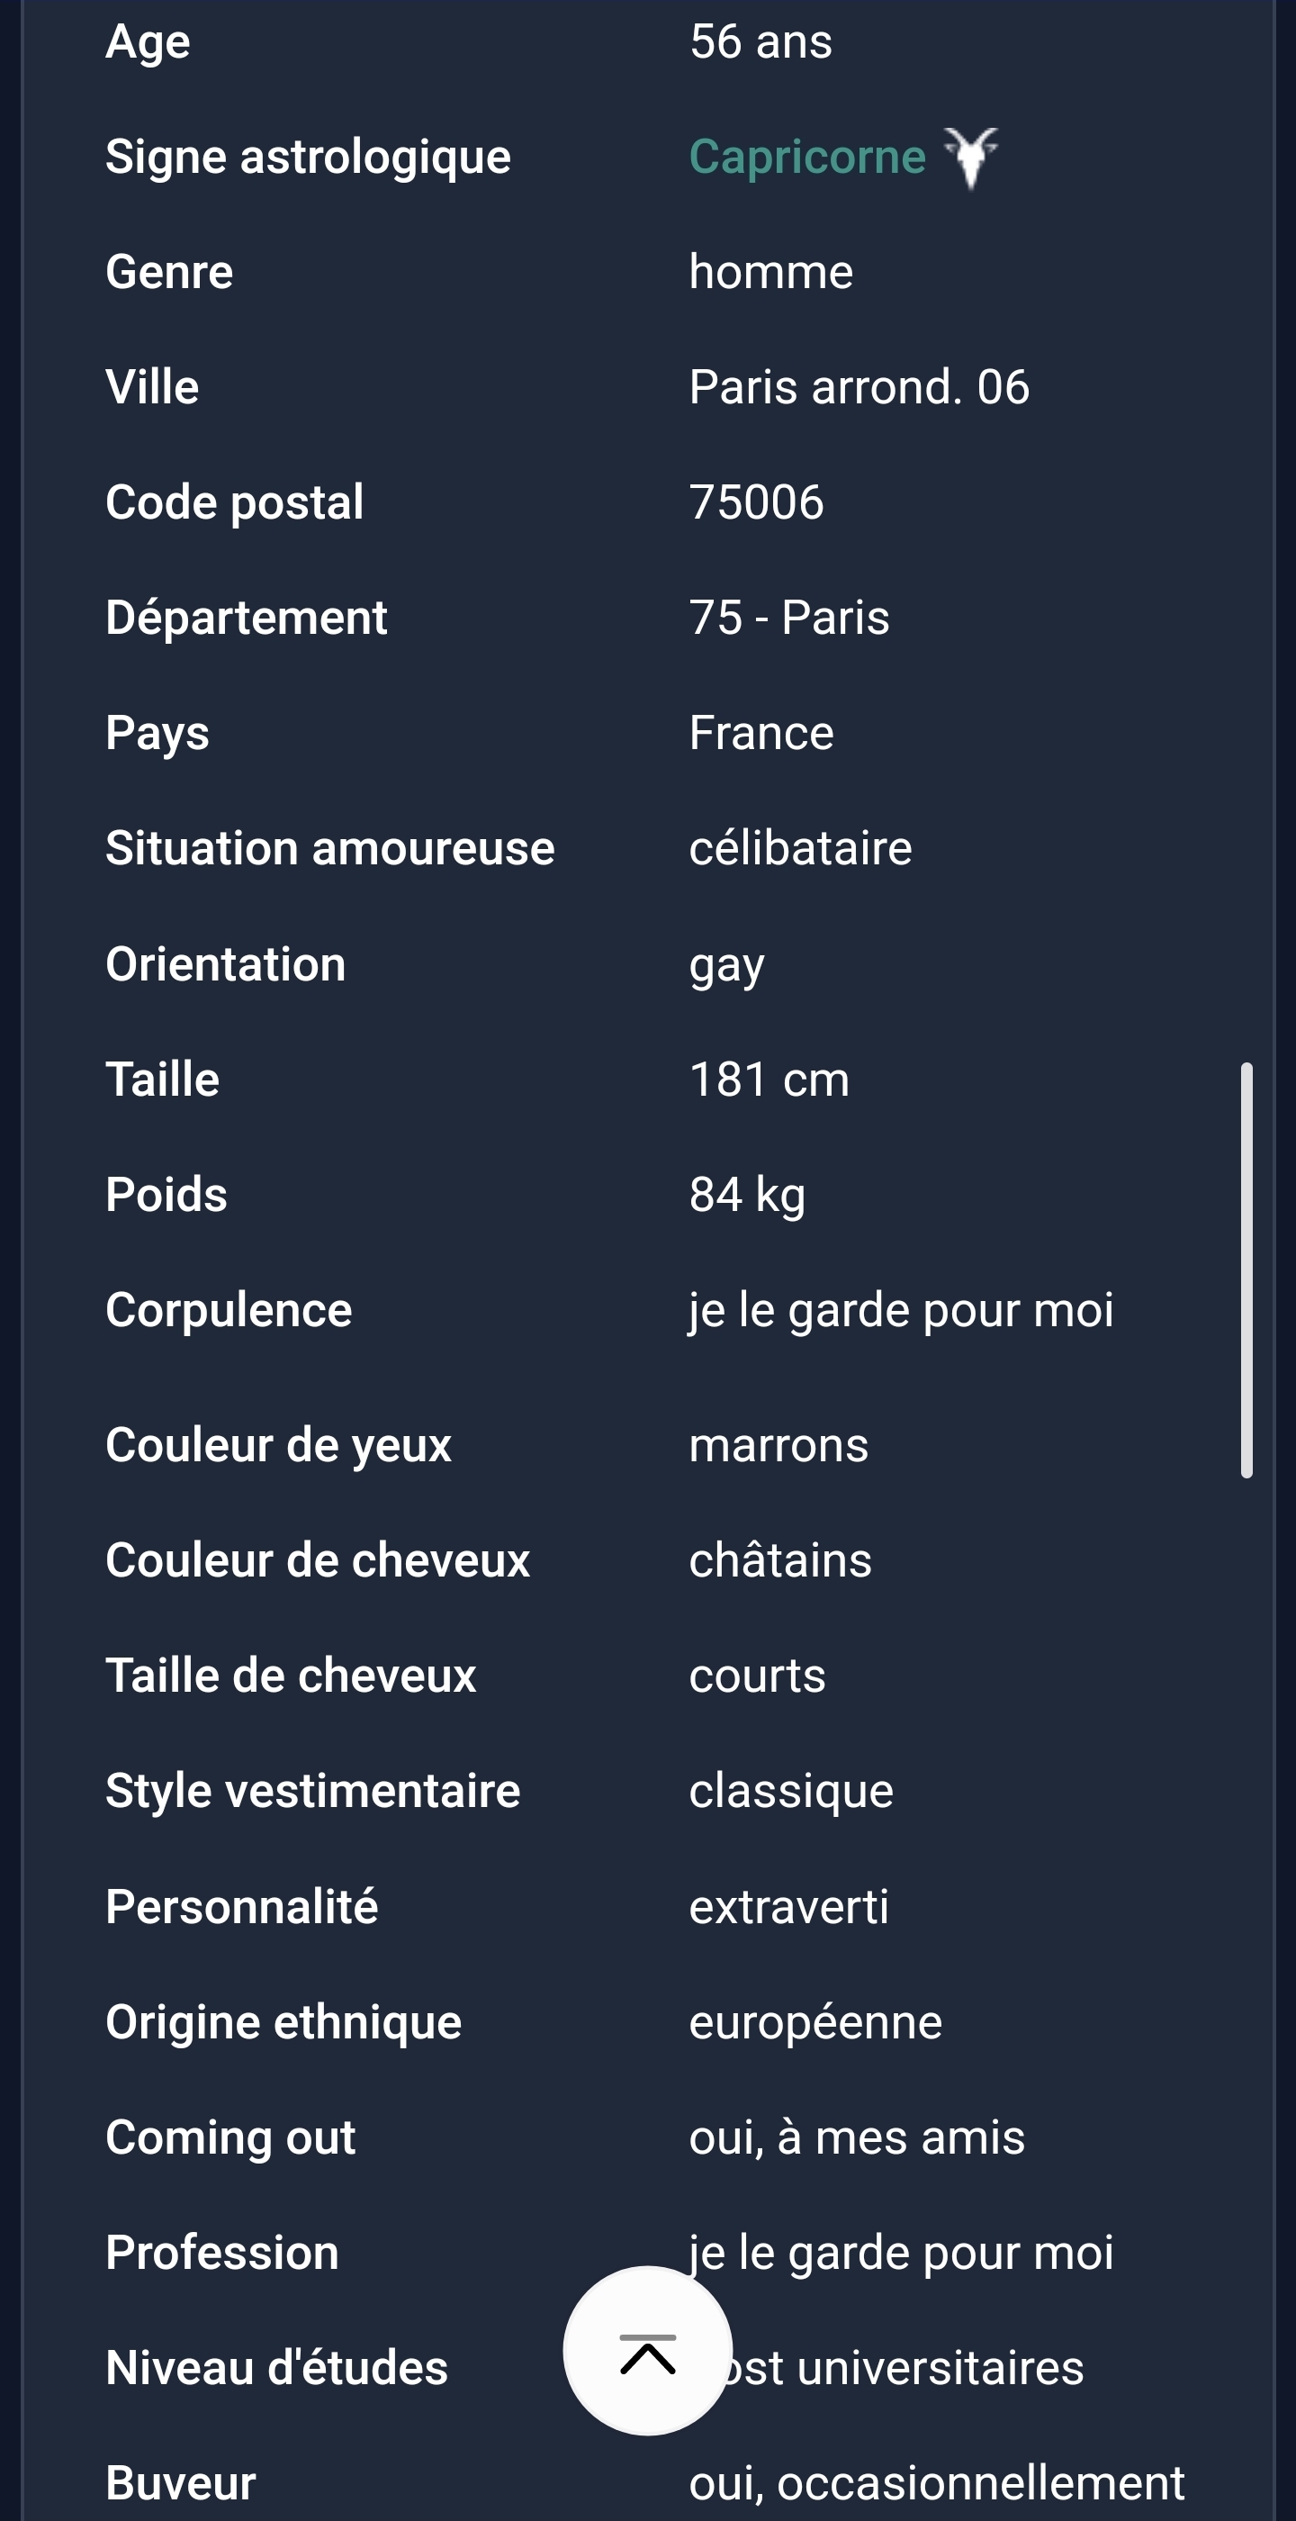This screenshot has height=2521, width=1296.
Task: Tap the 'châtains' hair color value
Action: tap(779, 1560)
